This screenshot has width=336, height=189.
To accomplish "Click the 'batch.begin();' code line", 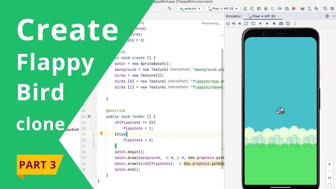I will pos(130,152).
